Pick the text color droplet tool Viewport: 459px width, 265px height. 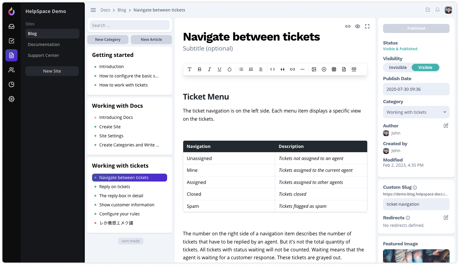[230, 69]
